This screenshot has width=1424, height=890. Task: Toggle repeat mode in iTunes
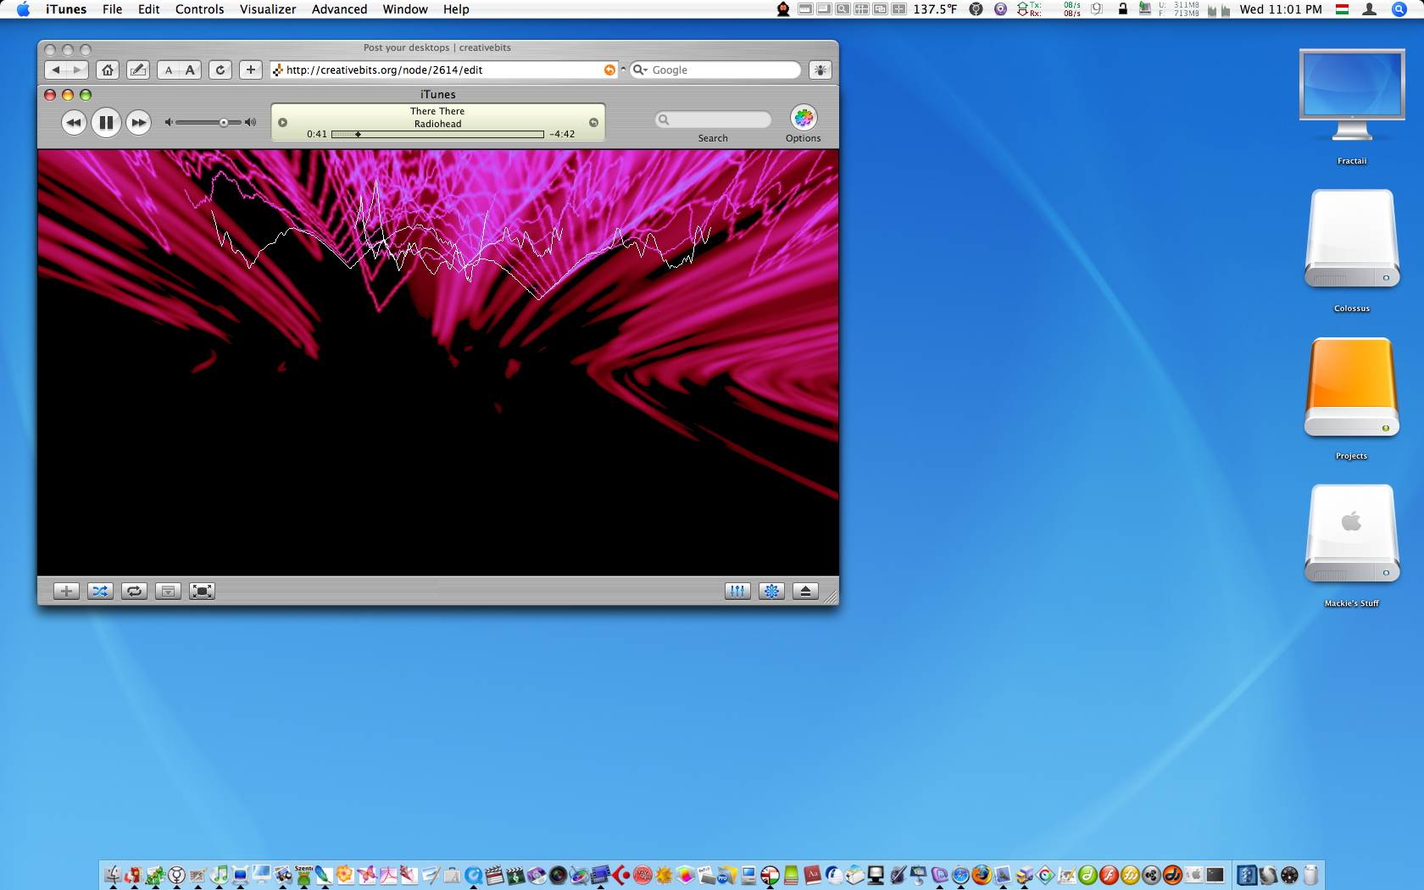click(134, 591)
